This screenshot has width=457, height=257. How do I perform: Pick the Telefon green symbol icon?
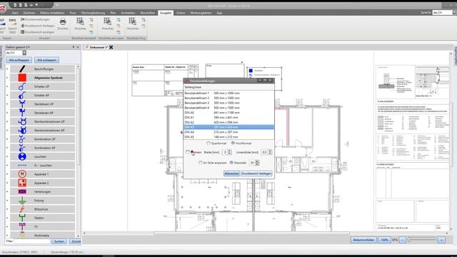coord(22,218)
